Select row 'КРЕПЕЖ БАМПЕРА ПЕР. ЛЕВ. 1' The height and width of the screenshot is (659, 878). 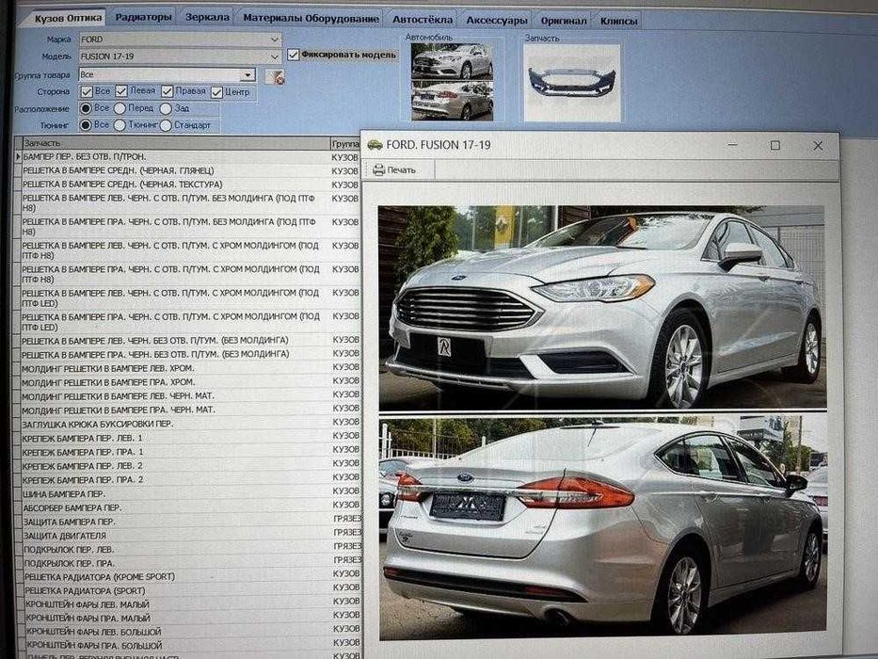(189, 438)
